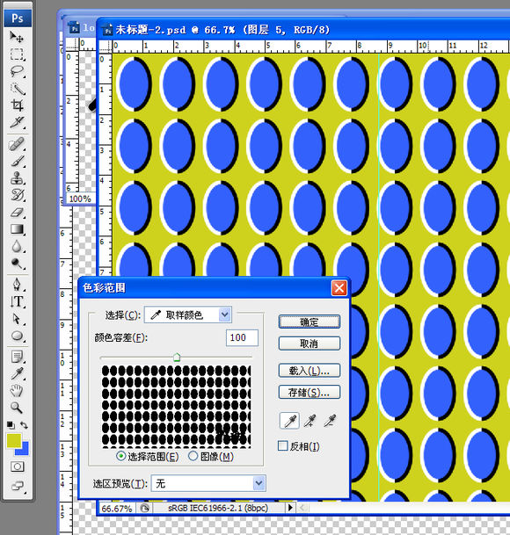Click the selection preview thumbnail in the dialog
This screenshot has width=510, height=535.
(x=176, y=407)
